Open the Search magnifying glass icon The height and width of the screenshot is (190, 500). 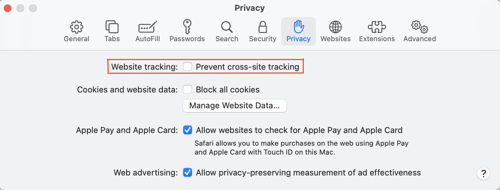227,27
